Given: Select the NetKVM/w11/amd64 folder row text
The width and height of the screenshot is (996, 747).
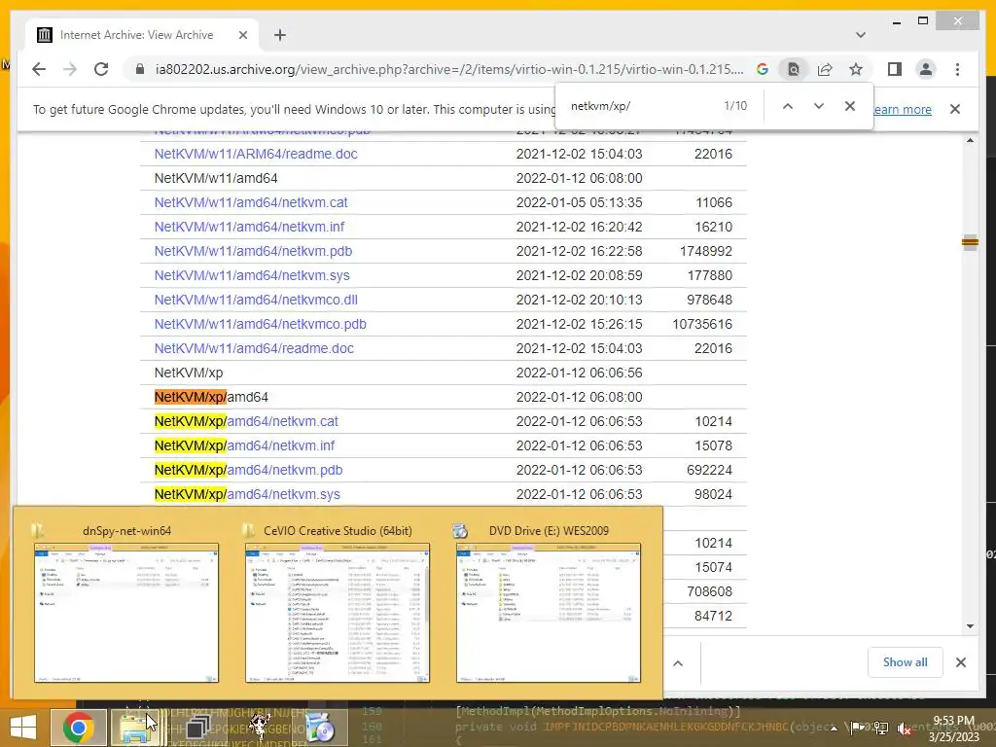Looking at the screenshot, I should (x=216, y=179).
